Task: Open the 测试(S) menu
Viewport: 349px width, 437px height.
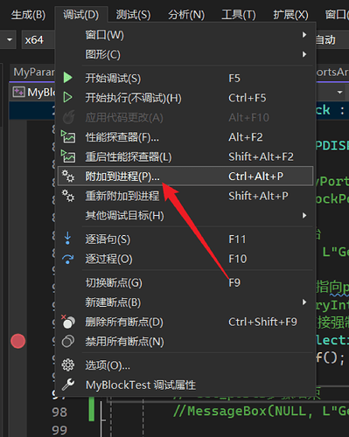Action: tap(133, 15)
